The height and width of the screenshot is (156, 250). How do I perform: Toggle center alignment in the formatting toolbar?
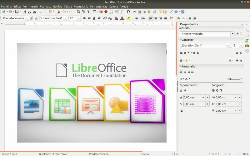[156, 18]
